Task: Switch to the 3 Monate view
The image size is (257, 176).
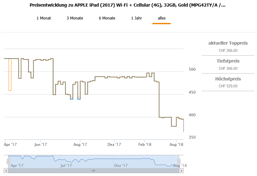Action: [75, 18]
